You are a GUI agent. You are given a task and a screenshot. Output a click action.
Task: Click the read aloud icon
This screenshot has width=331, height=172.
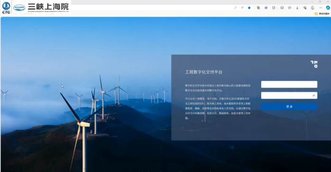[242, 8]
